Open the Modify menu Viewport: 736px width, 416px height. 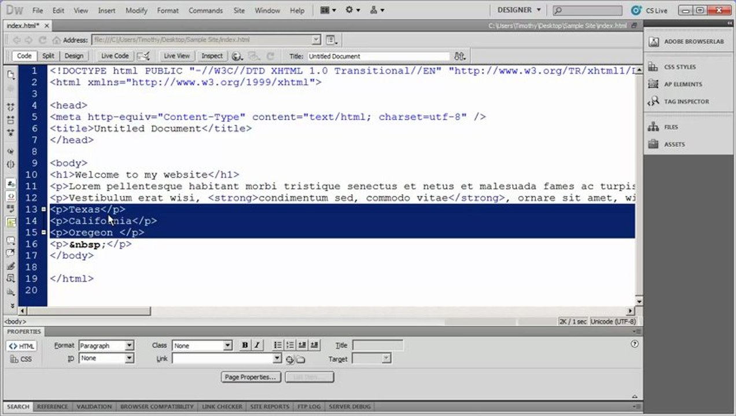137,10
